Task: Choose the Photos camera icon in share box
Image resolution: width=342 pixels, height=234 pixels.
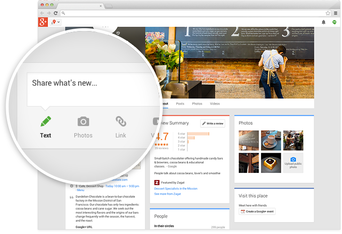Action: tap(83, 122)
